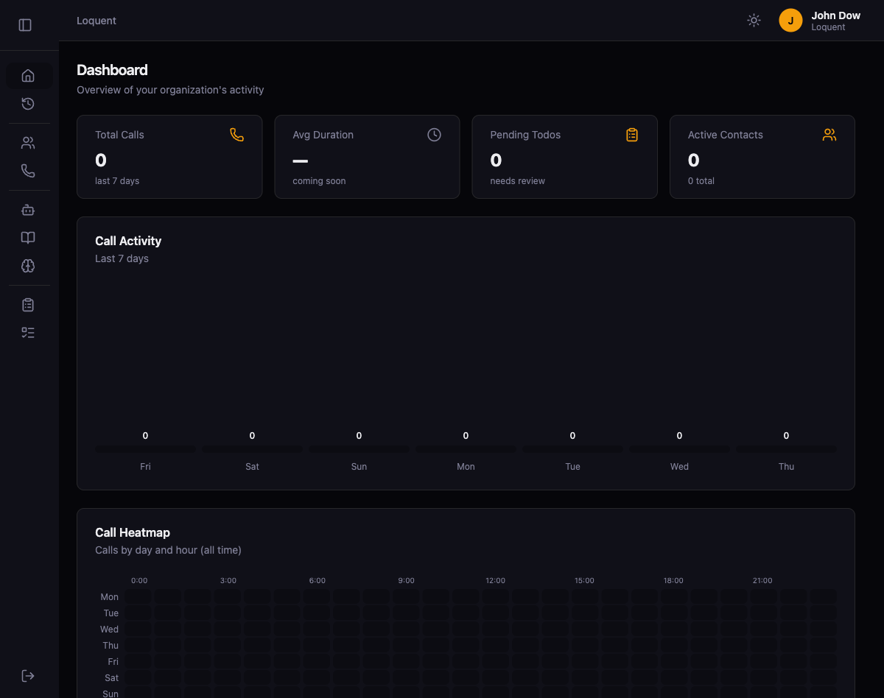Click the Loquent title in the header
The height and width of the screenshot is (698, 884).
coord(96,21)
